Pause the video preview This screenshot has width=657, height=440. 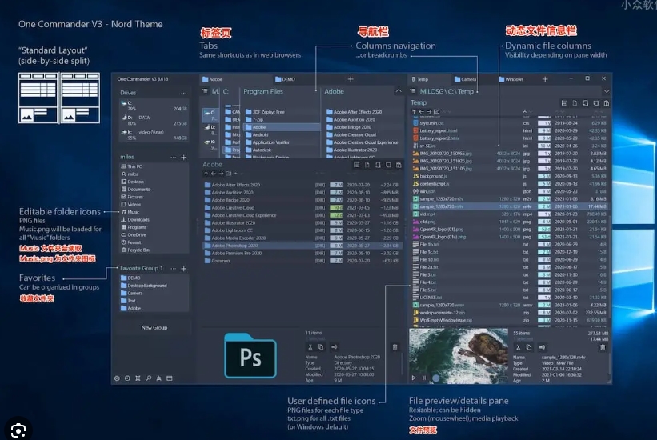point(423,378)
